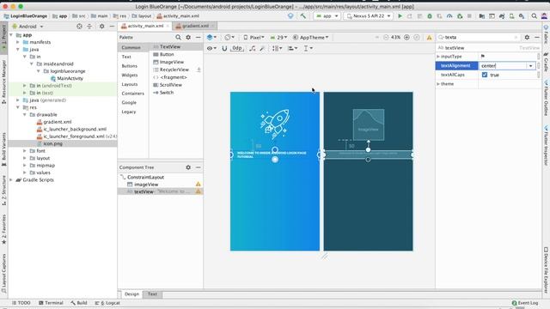Open the Palette settings gear

pos(188,37)
